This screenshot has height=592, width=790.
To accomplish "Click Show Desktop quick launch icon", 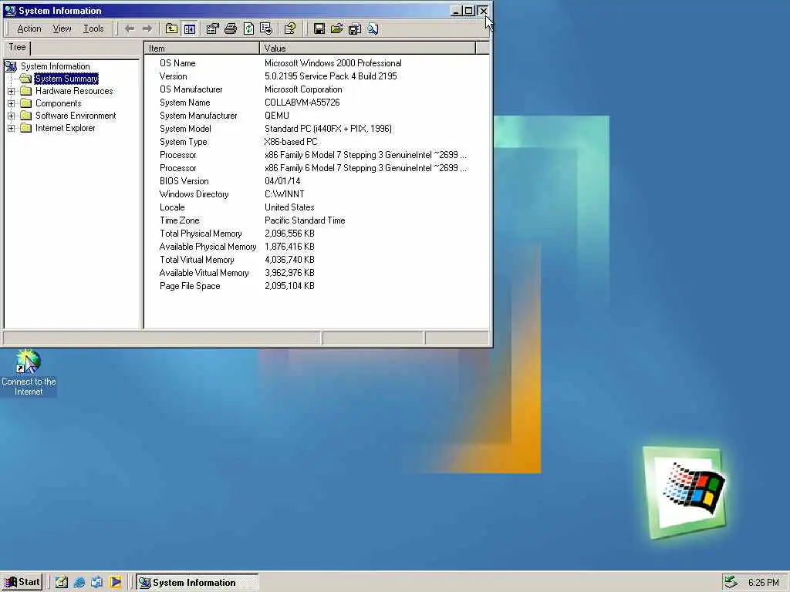I will point(62,583).
